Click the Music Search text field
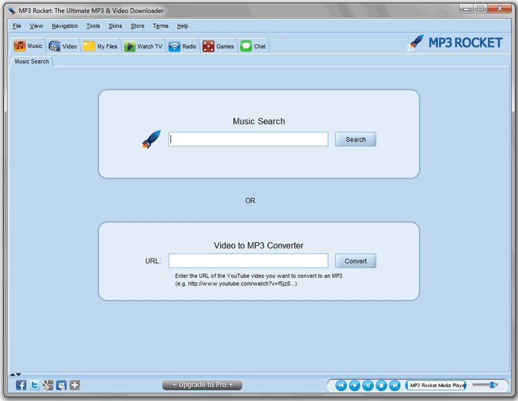This screenshot has height=401, width=518. (248, 139)
